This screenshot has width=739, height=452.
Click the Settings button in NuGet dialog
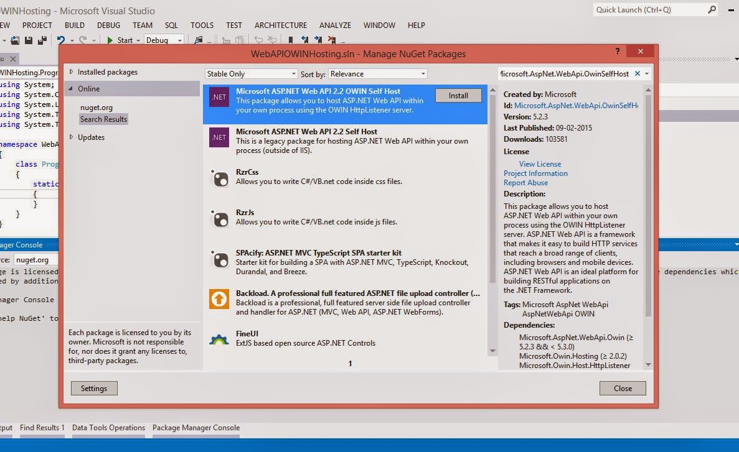pyautogui.click(x=94, y=389)
